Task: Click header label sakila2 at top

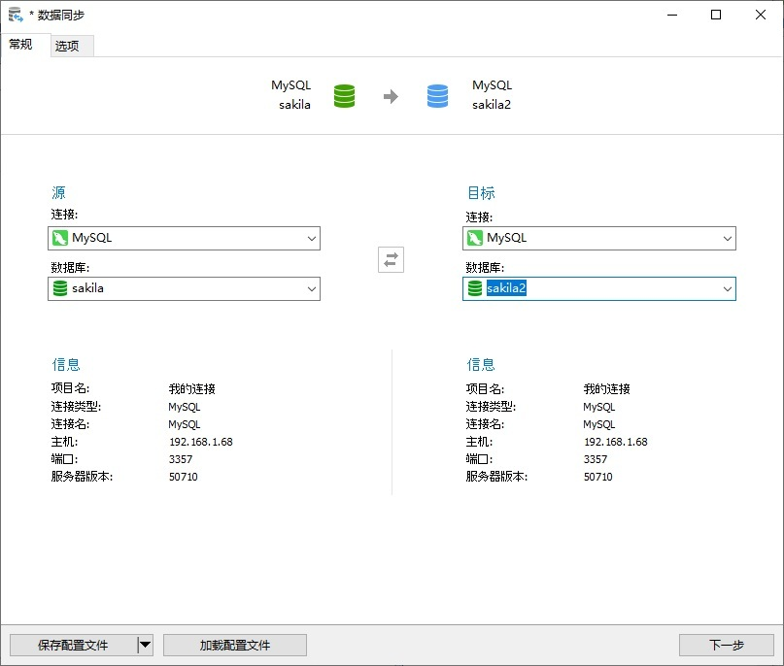Action: click(x=492, y=105)
